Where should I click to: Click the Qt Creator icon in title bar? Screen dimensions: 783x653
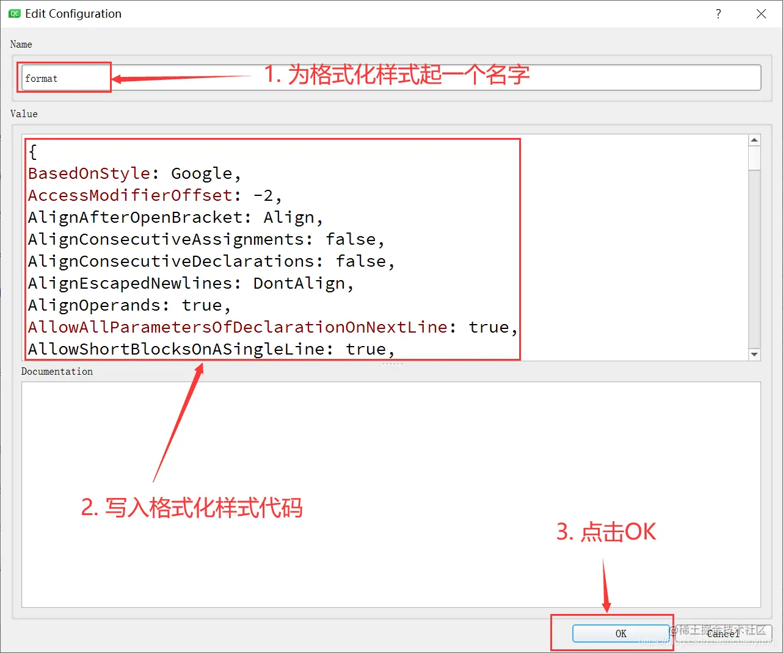click(14, 13)
